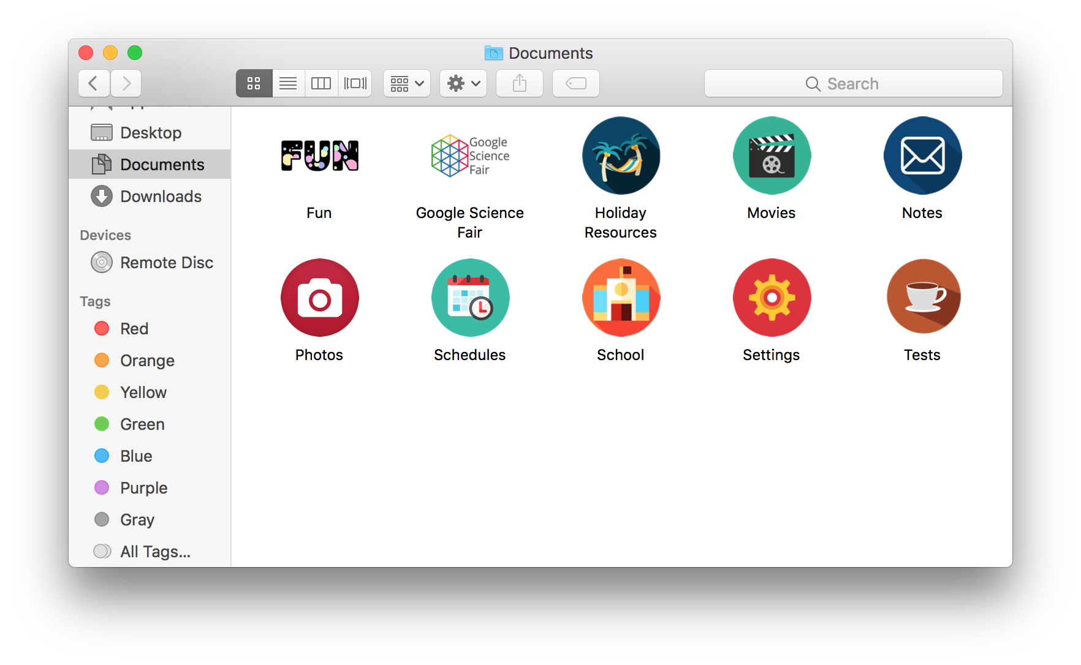Select Downloads in the sidebar
Screen dimensions: 1081x665
point(161,196)
